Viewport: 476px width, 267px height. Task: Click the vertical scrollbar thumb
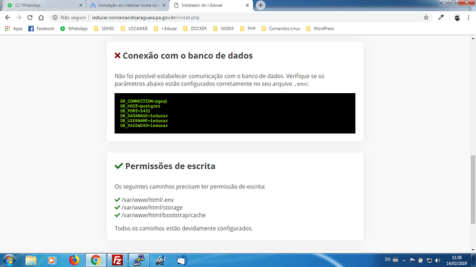[x=473, y=189]
